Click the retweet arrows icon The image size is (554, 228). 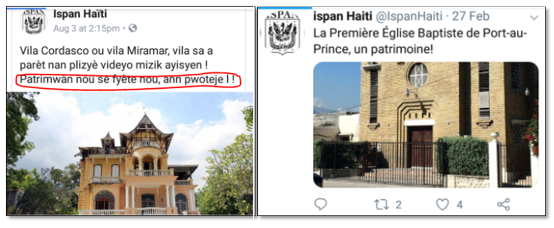pyautogui.click(x=382, y=205)
